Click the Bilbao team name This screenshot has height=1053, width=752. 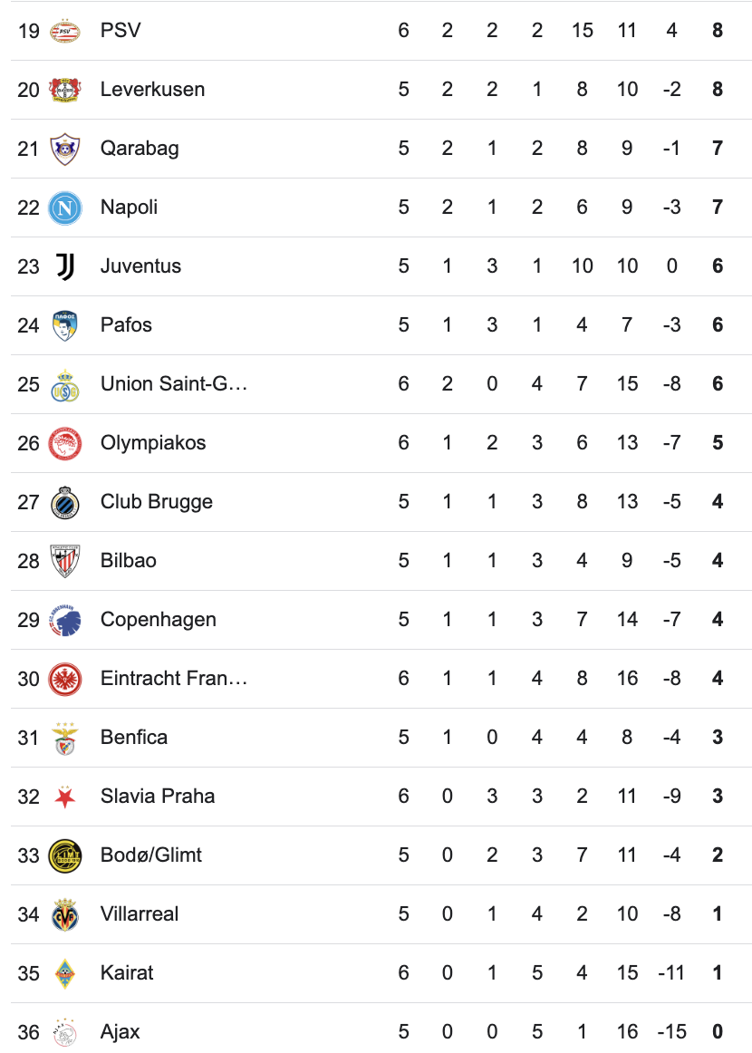click(x=128, y=561)
